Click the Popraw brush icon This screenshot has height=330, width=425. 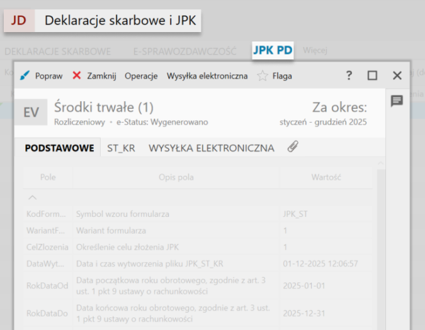(25, 75)
